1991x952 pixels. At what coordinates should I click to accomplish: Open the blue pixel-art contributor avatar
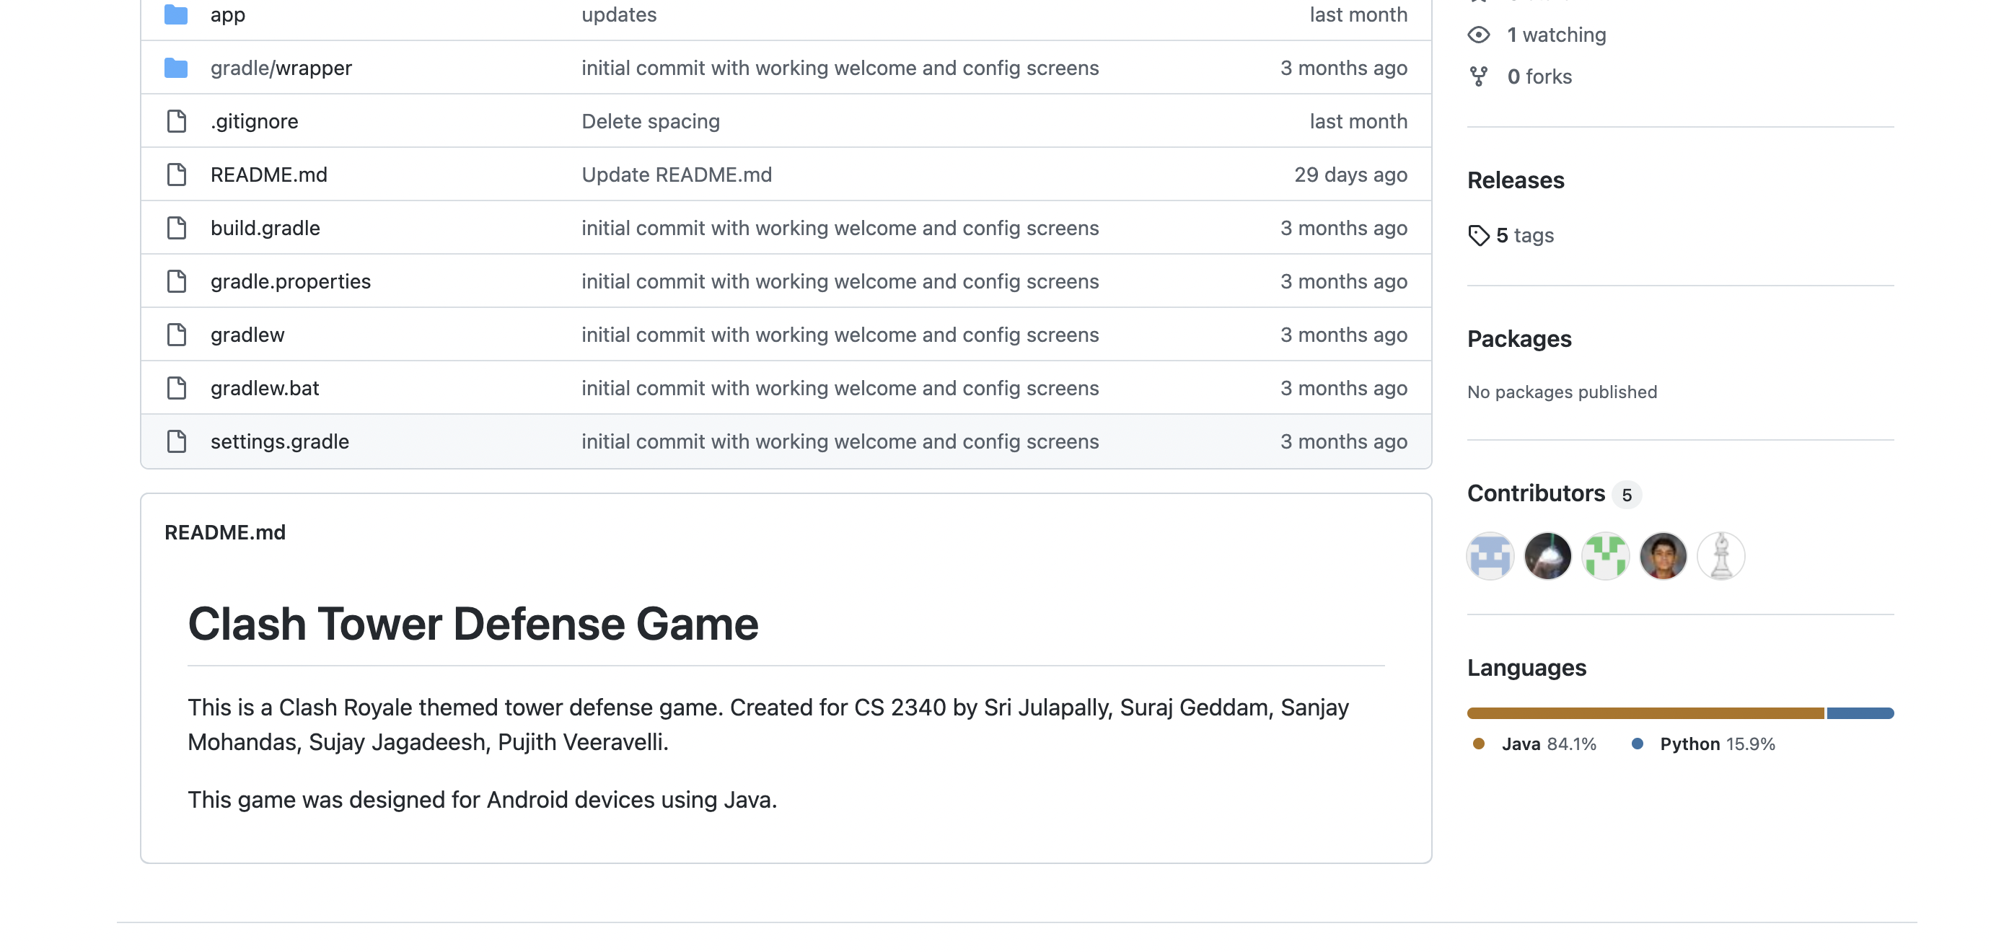pos(1490,555)
